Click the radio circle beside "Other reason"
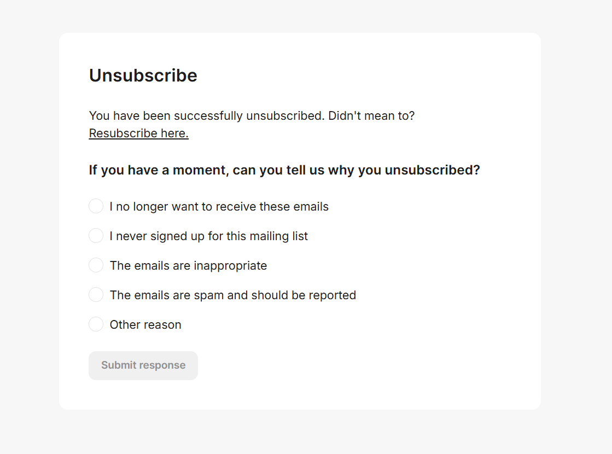The height and width of the screenshot is (454, 612). 96,324
